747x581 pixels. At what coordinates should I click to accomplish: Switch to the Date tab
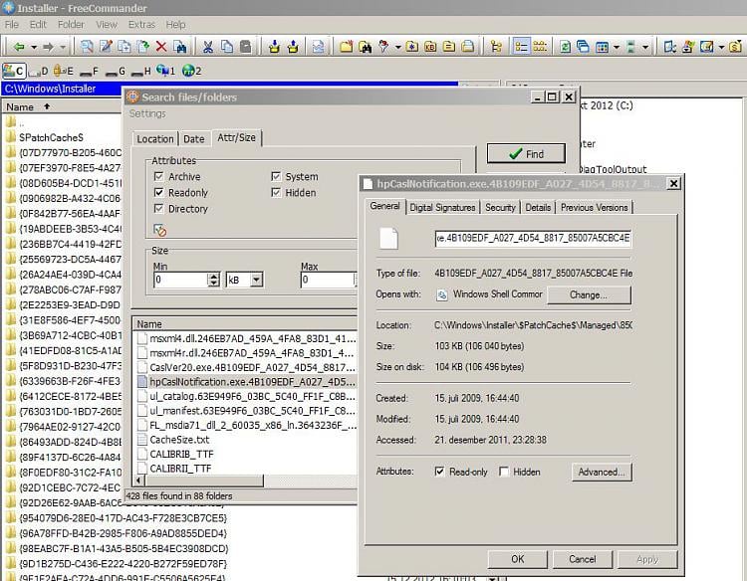click(194, 139)
